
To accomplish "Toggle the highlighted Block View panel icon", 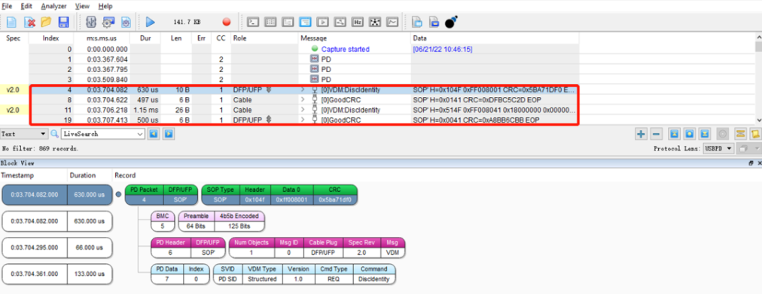I will (305, 22).
